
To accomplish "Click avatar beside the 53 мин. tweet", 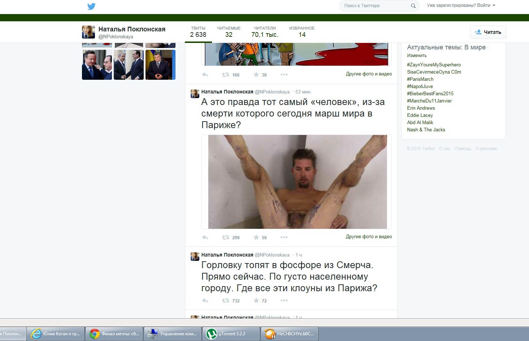I will coord(195,94).
